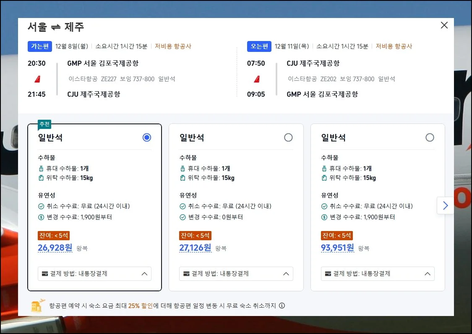Click the credit card icon in 26,928원 card
The height and width of the screenshot is (334, 472).
pyautogui.click(x=45, y=274)
